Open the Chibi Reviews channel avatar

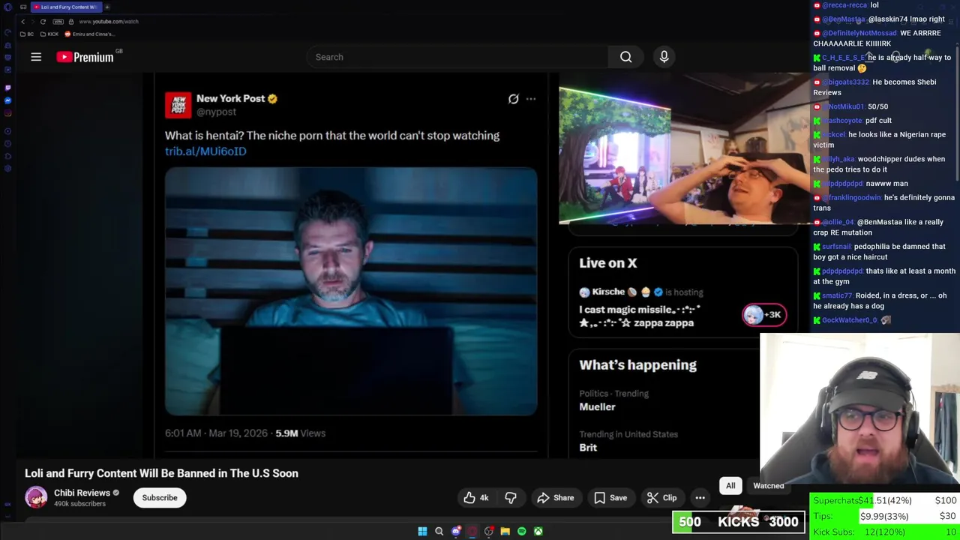(36, 497)
